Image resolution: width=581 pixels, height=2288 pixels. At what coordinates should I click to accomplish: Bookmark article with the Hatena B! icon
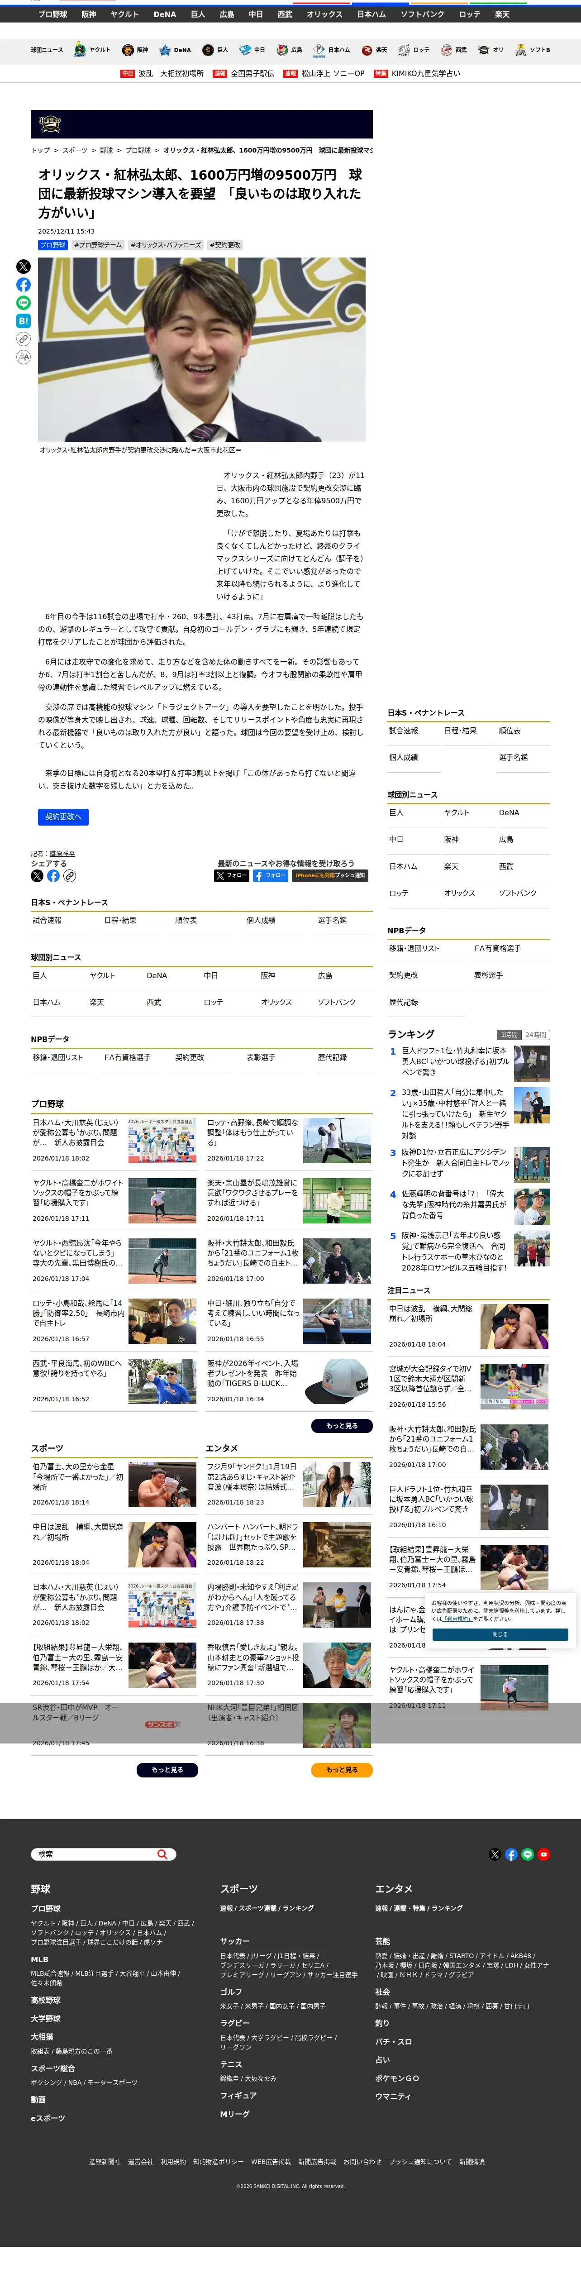tap(23, 320)
